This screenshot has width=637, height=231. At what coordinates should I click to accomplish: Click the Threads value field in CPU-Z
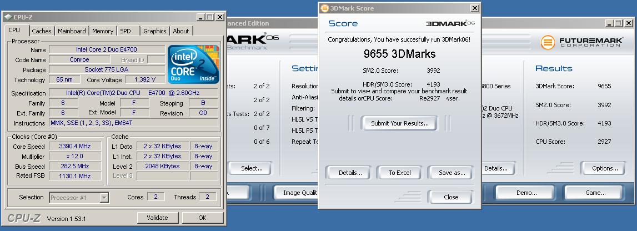(x=207, y=197)
